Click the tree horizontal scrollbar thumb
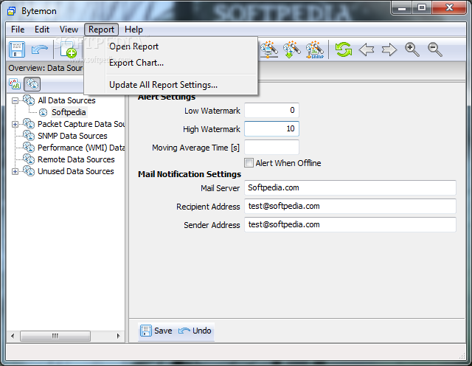This screenshot has width=472, height=366. (x=55, y=336)
